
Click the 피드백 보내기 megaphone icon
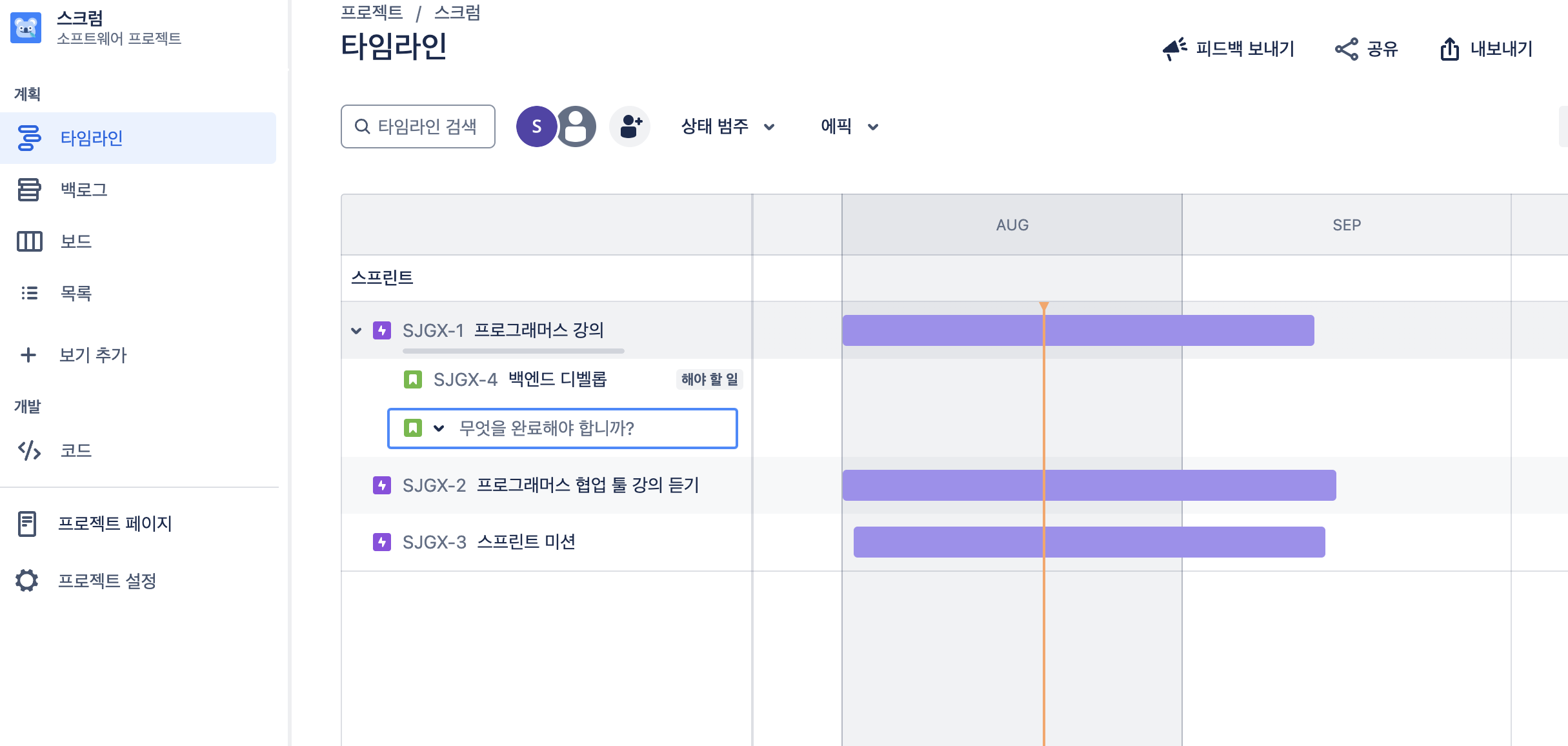(x=1174, y=49)
